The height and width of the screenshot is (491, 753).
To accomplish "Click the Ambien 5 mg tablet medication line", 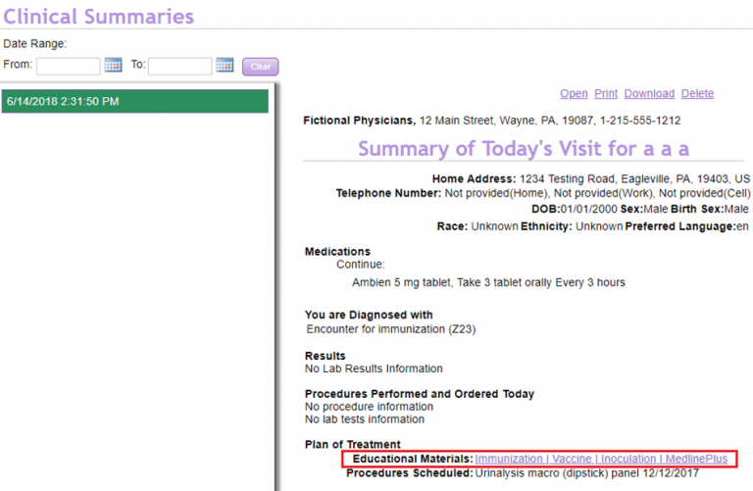I will (488, 283).
